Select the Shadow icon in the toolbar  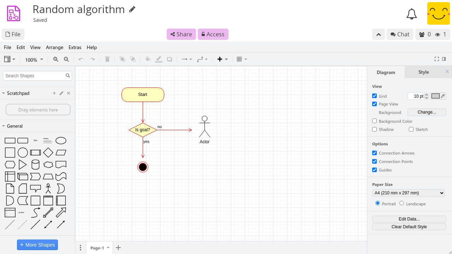pos(169,59)
